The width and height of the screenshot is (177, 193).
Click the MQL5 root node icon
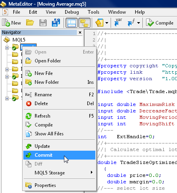(7, 40)
